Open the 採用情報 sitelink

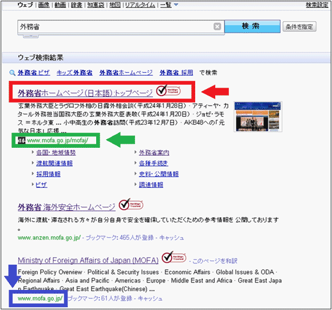pyautogui.click(x=48, y=174)
